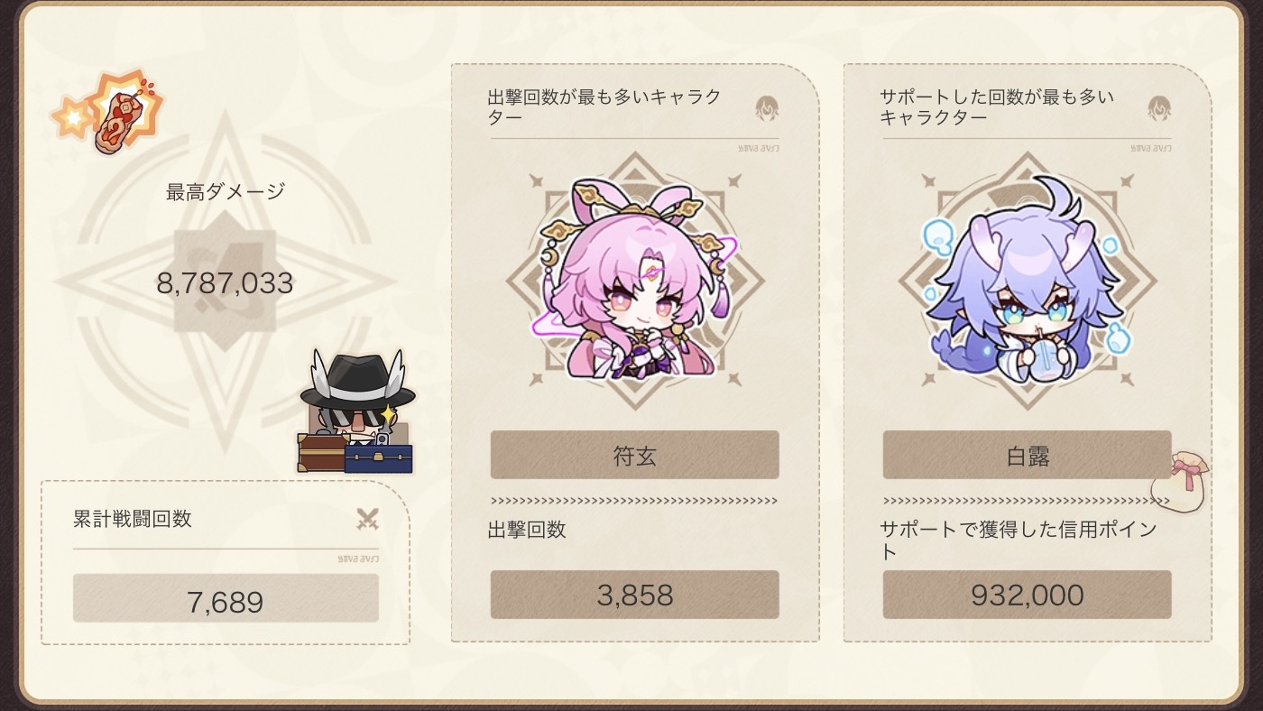This screenshot has width=1263, height=711.
Task: Click the 出撃回数 label under 符玄
Action: click(x=527, y=531)
